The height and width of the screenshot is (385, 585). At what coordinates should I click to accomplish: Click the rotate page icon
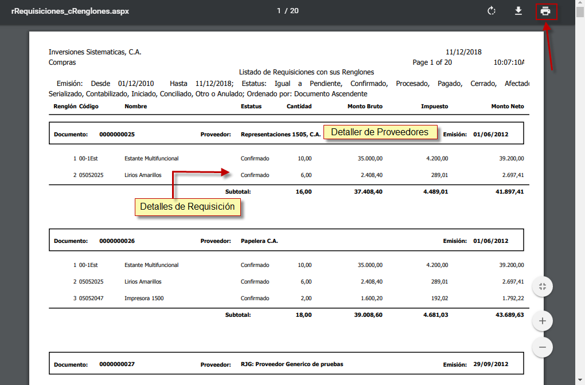tap(491, 11)
